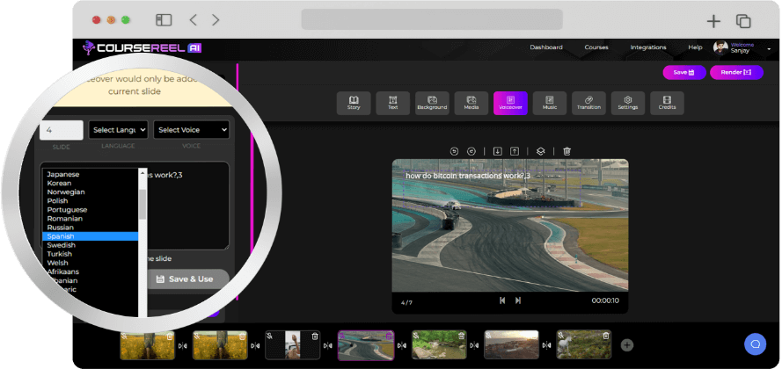Skip to previous slide in preview
782x369 pixels.
(502, 300)
